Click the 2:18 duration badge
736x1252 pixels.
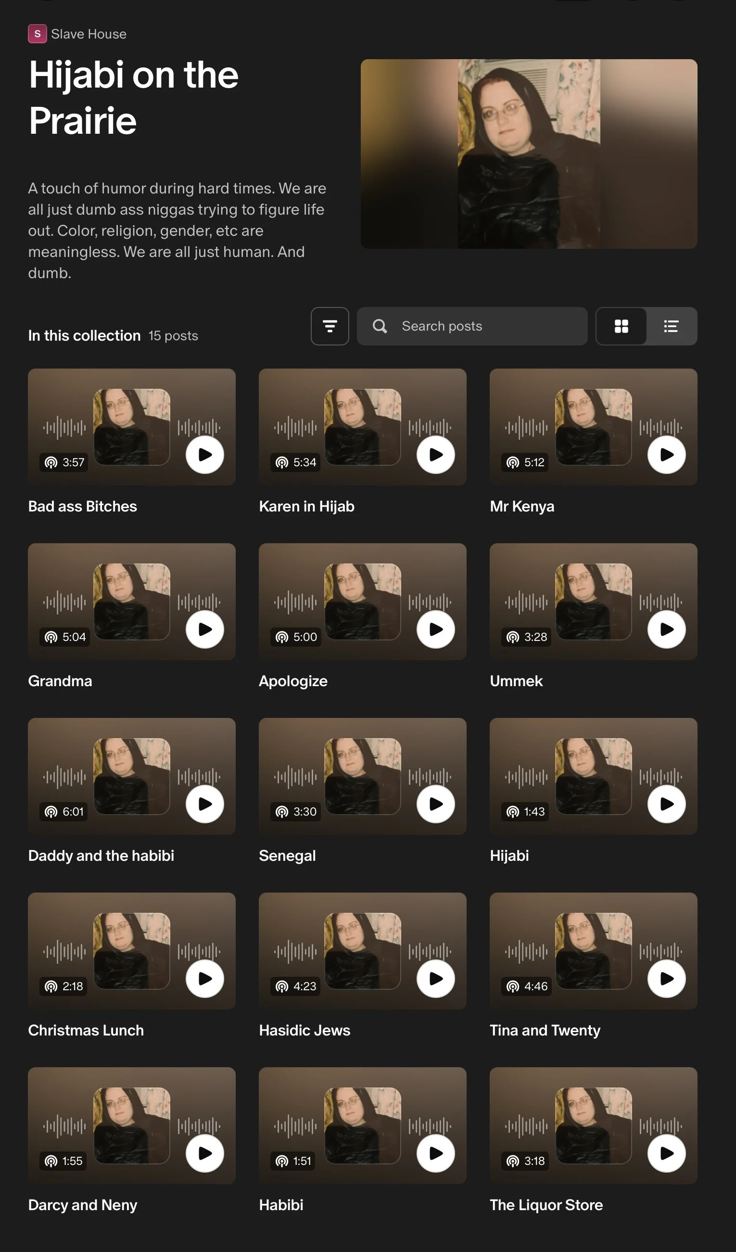click(63, 987)
